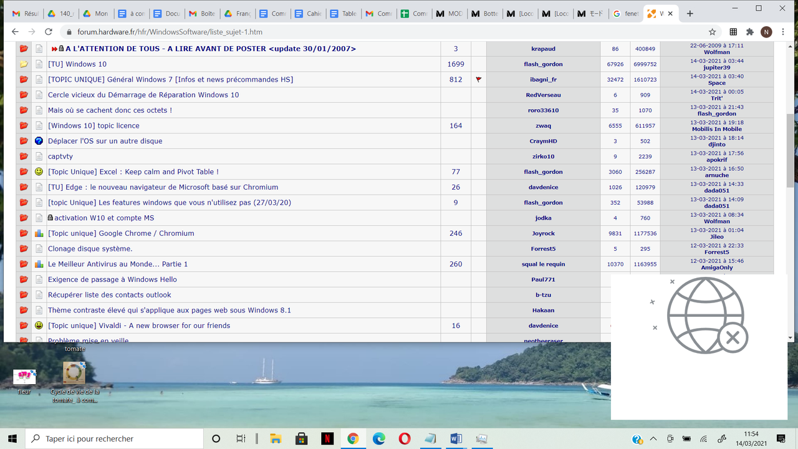
Task: Click the question mark icon on Déplacer l'OS row
Action: [39, 141]
